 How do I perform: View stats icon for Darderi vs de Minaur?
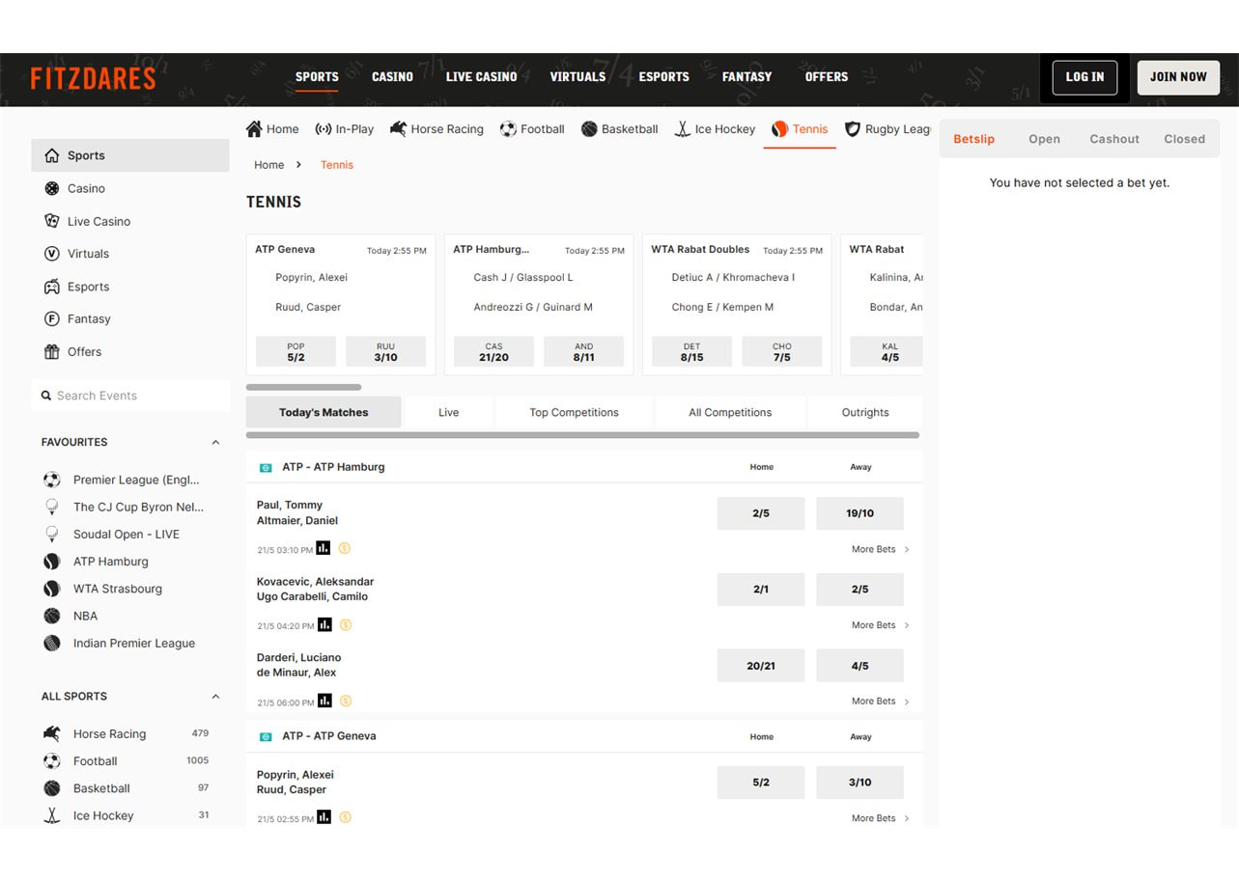[324, 701]
